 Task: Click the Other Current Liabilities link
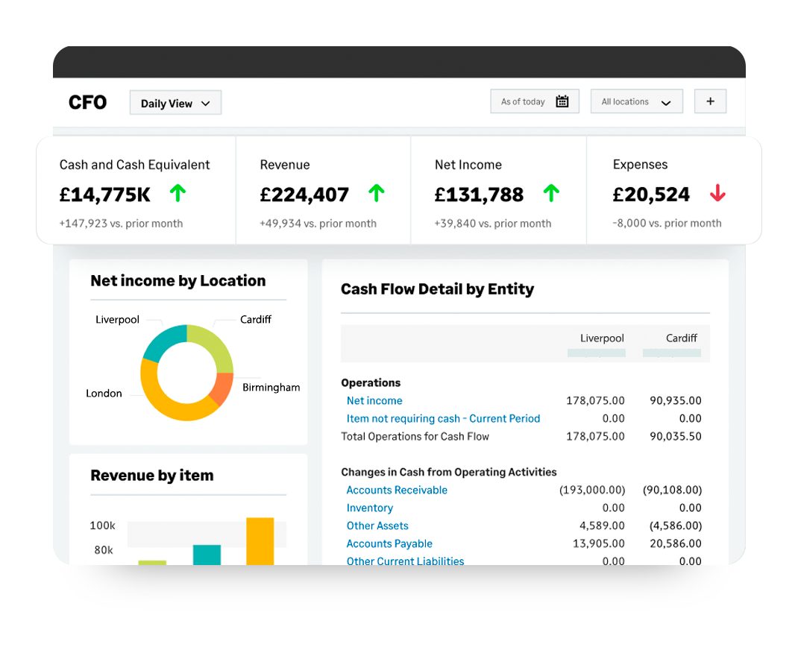(x=405, y=561)
